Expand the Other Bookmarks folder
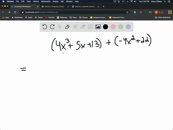This screenshot has width=173, height=130. [163, 17]
